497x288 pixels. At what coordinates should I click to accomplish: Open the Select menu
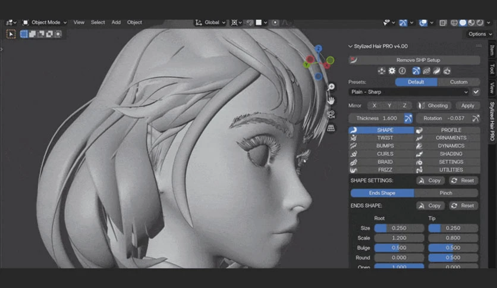click(97, 23)
